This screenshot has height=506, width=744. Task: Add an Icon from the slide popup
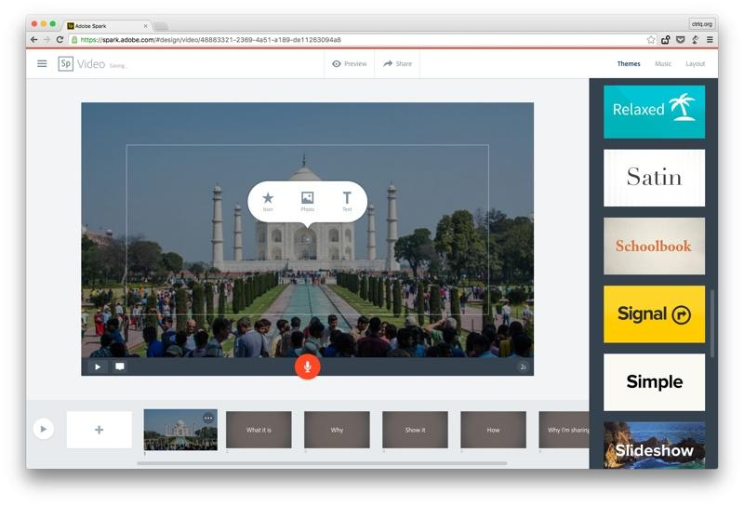[268, 201]
